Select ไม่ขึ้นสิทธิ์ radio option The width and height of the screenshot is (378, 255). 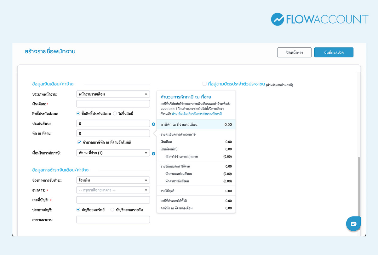(115, 114)
